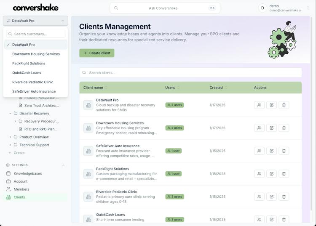Delete the DataVault Pro client

[x=284, y=105]
